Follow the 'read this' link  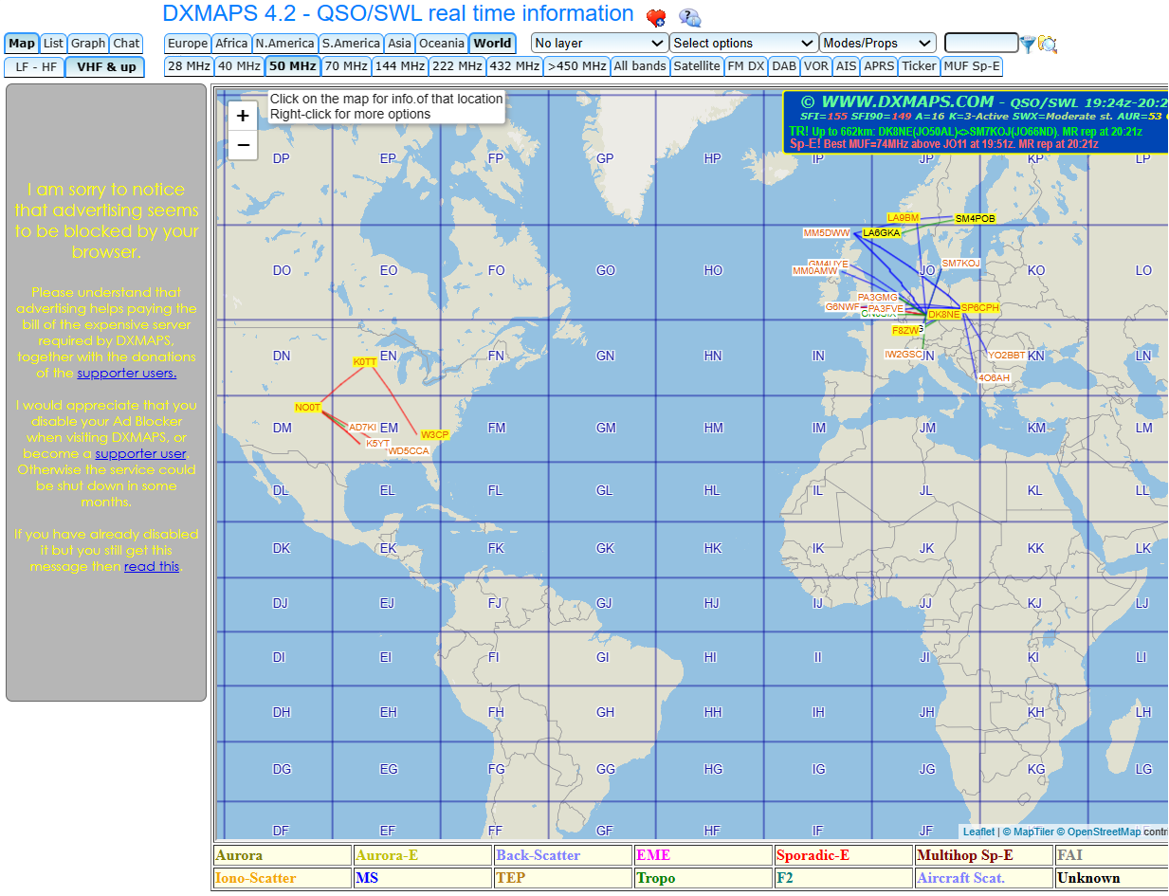click(x=151, y=566)
